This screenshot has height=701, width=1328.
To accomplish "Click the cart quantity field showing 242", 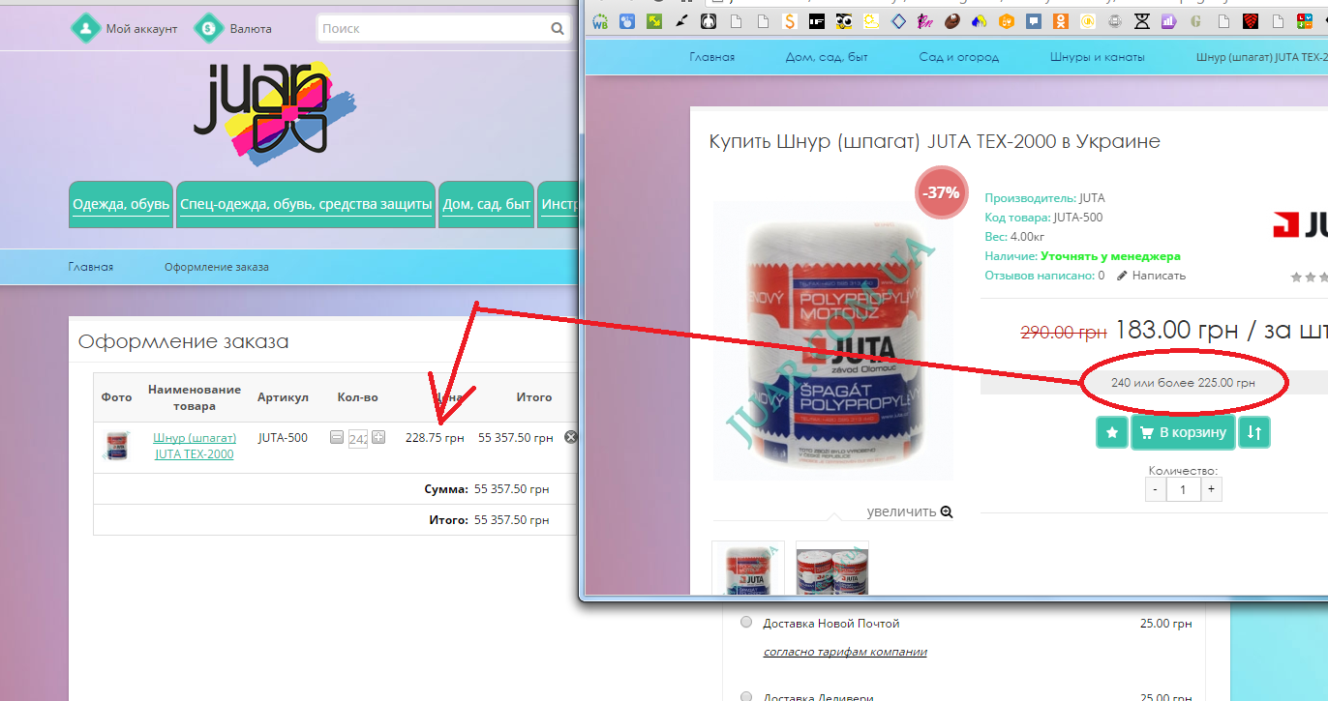I will click(357, 439).
